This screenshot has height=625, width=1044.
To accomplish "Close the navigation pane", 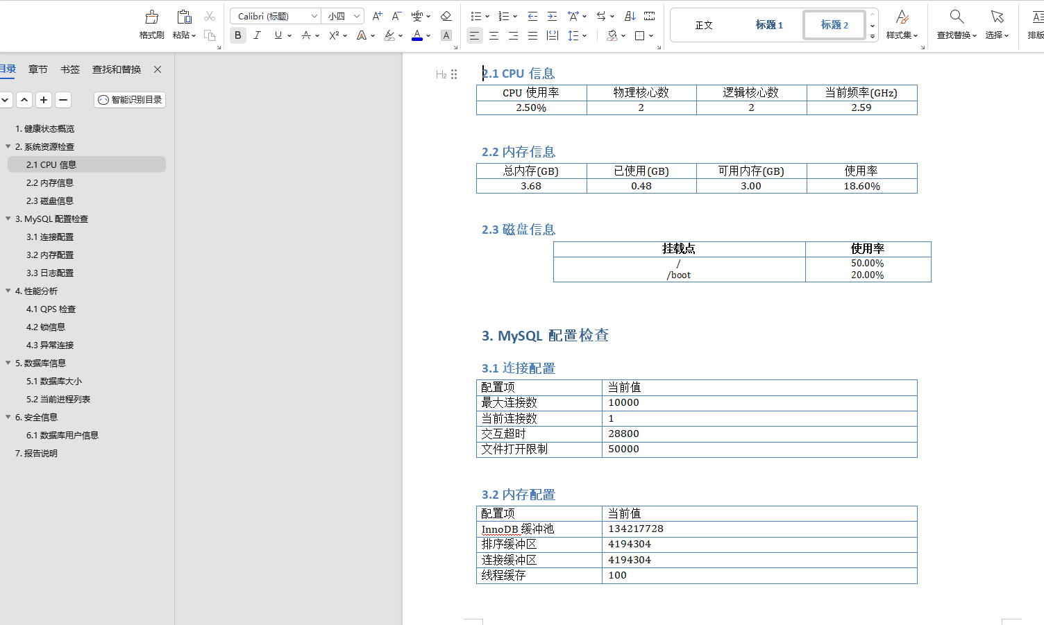I will coord(158,69).
